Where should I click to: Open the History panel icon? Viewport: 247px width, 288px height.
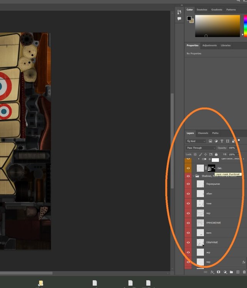click(x=179, y=12)
